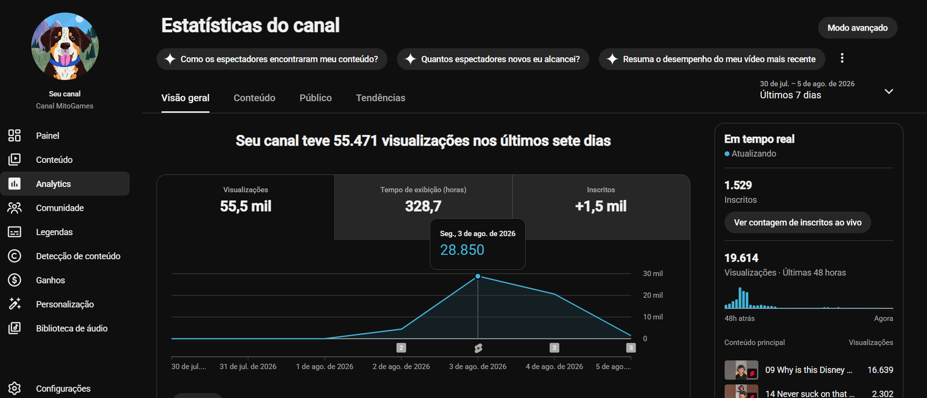Click the Legendas subtitles icon
Screen dimensions: 927x398
tap(14, 232)
